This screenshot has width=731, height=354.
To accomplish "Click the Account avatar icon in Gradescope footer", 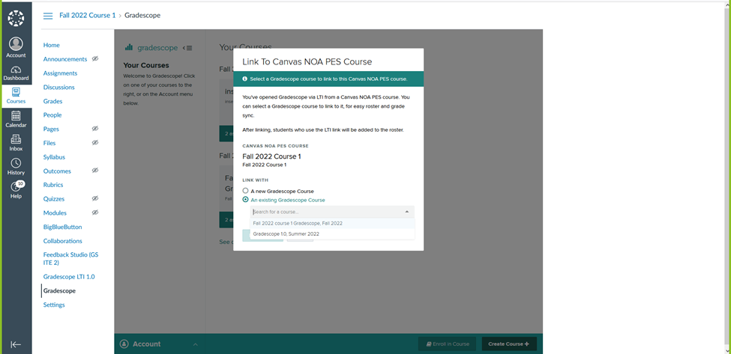I will pyautogui.click(x=124, y=344).
